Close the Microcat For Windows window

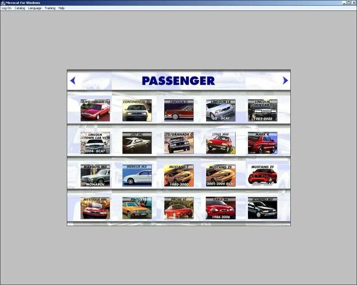[354, 3]
